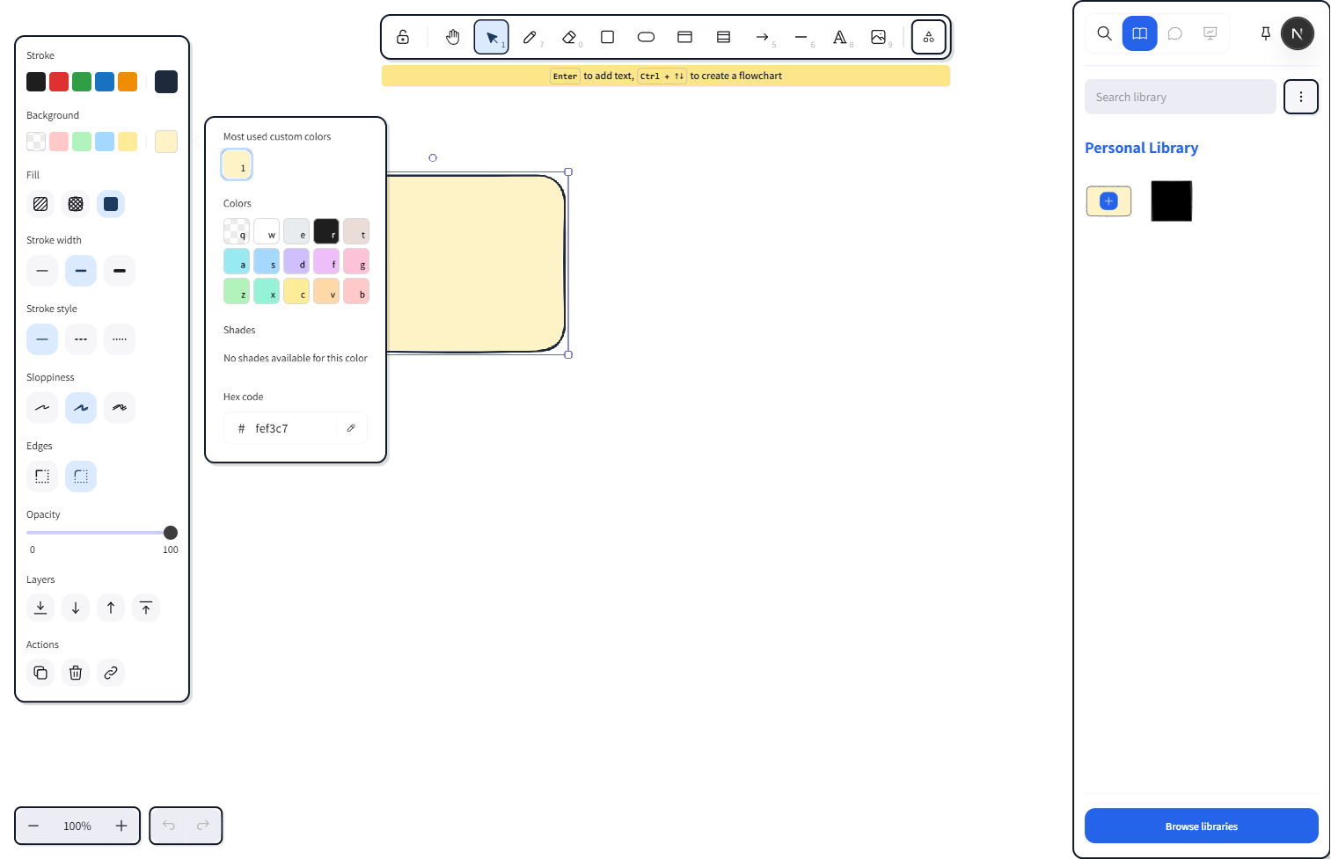Zoom out with the minus button

click(33, 826)
